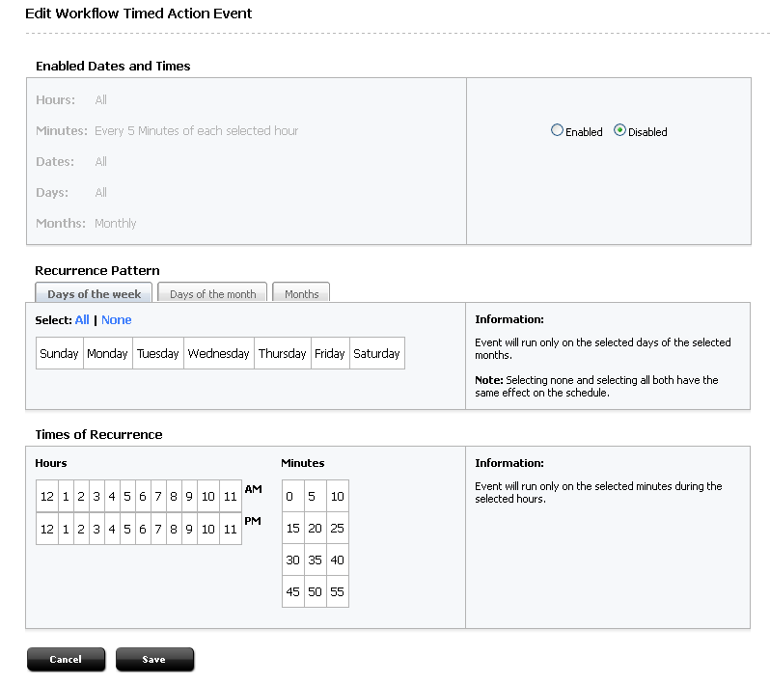Click the Cancel button
The image size is (770, 683).
[66, 659]
